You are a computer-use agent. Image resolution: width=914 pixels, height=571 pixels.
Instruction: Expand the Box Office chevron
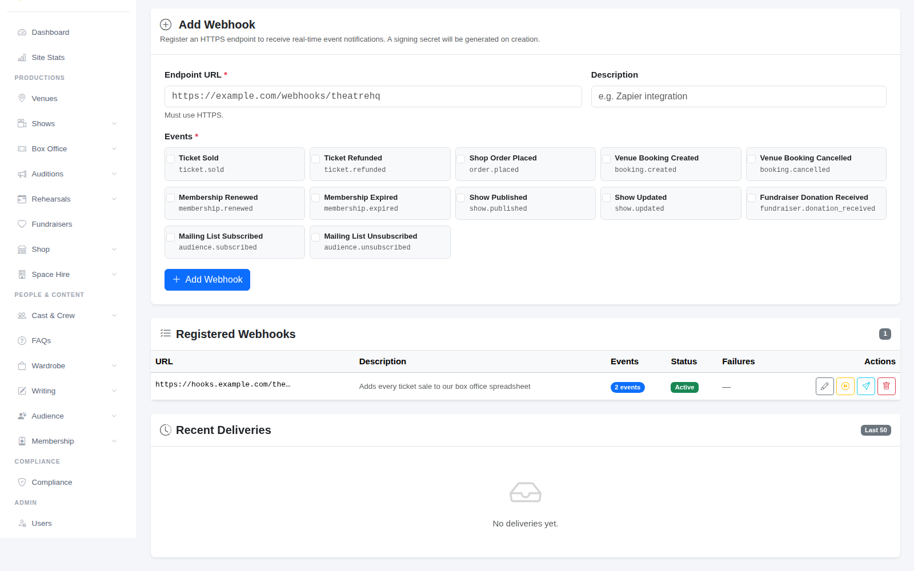point(114,149)
